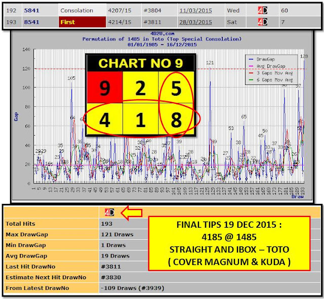Click the Last Hit DrawNo label
Viewport: 324px width, 299px height.
30,267
